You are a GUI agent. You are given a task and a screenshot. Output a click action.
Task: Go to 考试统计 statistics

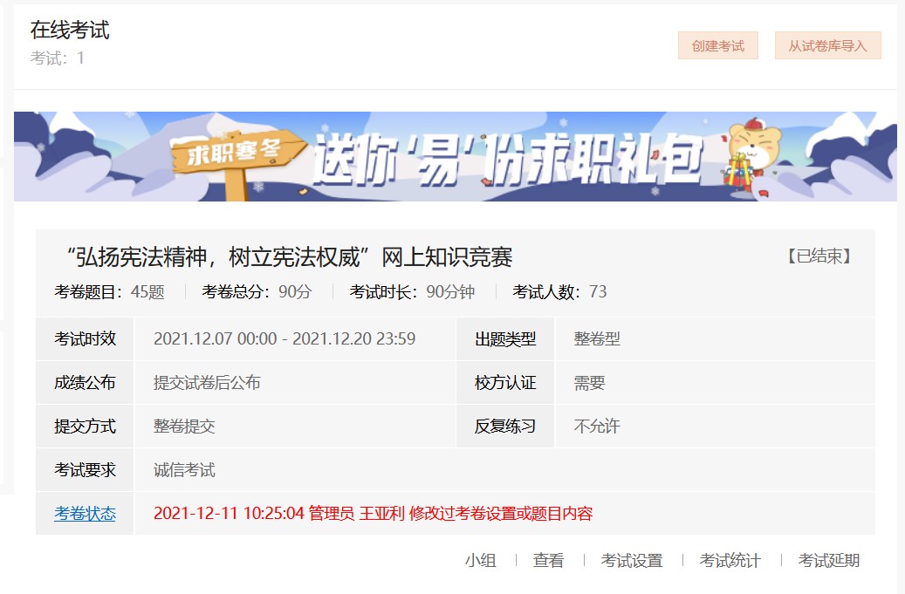(x=730, y=561)
